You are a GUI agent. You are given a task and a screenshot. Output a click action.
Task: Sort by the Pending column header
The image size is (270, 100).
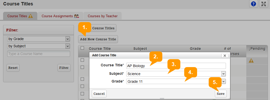pyautogui.click(x=257, y=49)
